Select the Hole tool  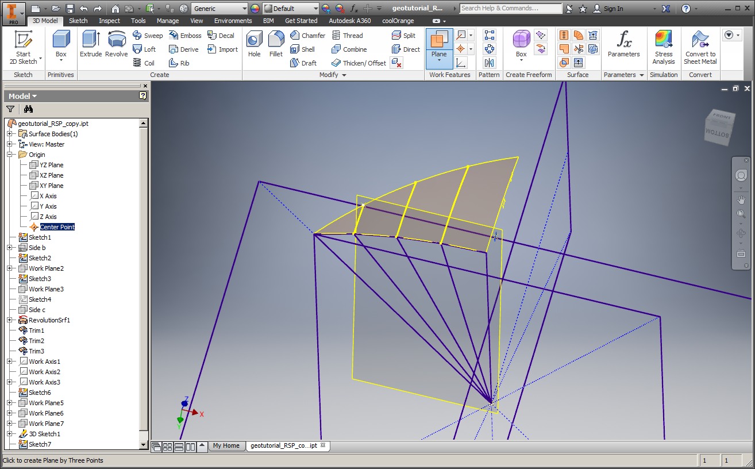coord(255,44)
